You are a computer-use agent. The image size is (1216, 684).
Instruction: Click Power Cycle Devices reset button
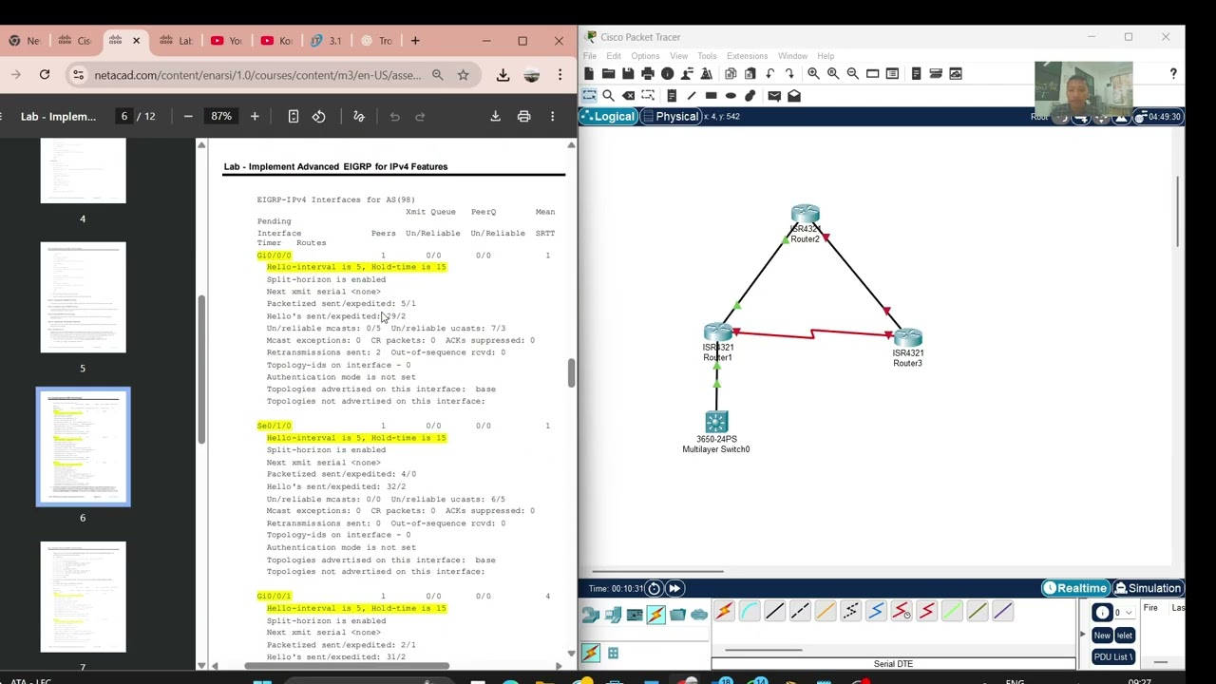[x=654, y=588]
